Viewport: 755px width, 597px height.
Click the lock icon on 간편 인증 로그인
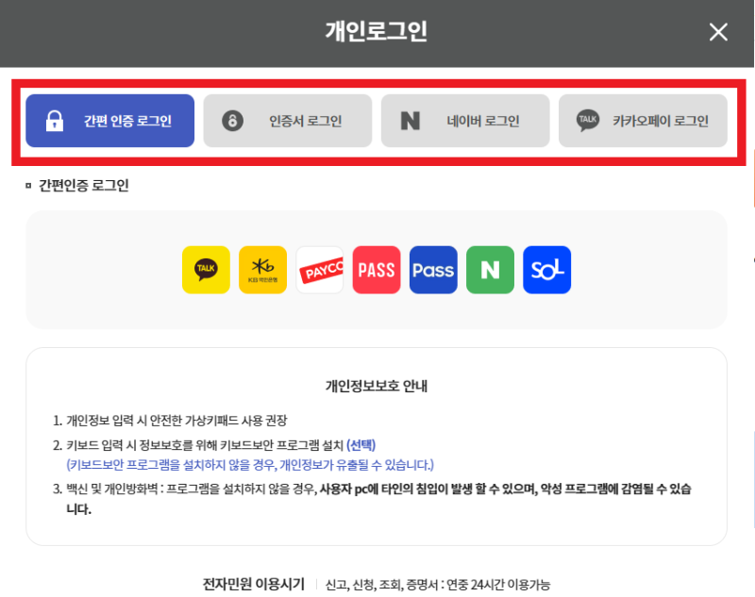57,120
